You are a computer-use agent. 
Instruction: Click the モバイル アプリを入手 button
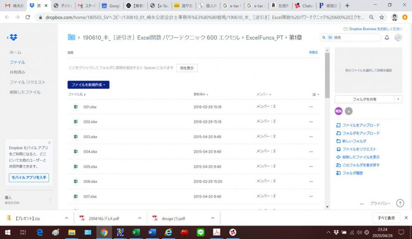[29, 177]
